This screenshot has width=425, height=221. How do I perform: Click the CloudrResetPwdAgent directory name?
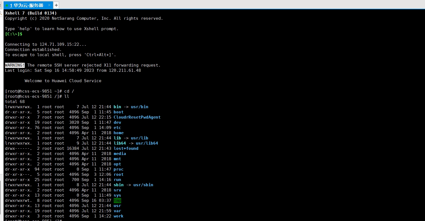tap(137, 117)
